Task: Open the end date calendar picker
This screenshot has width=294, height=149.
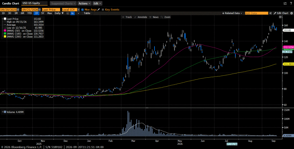Action: tap(40, 9)
